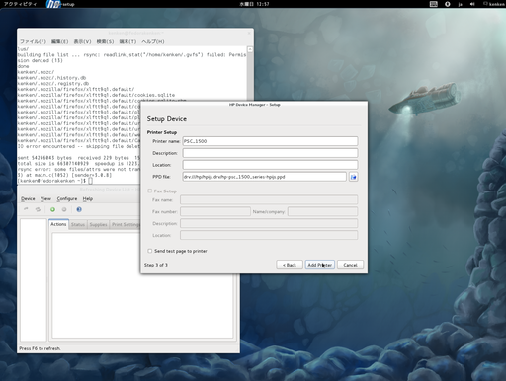Open the terminal File menu
Viewport: 506px width, 381px height.
(33, 41)
